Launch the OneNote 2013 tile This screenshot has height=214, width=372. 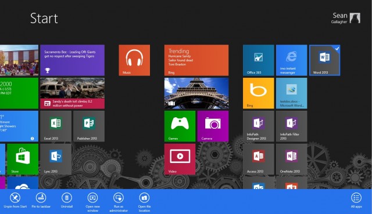292,159
